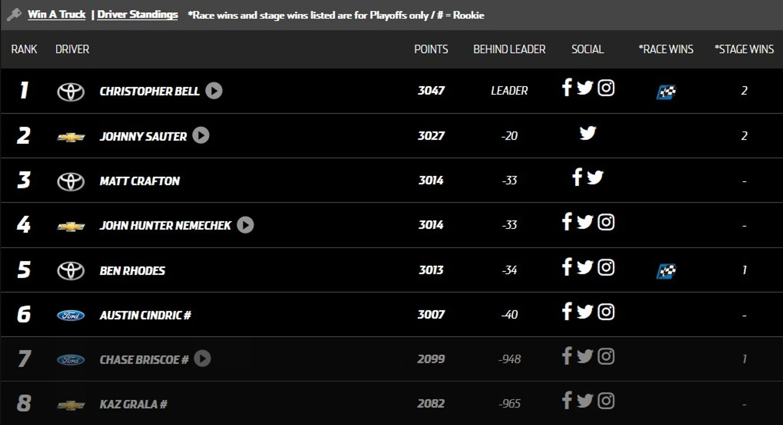Open Austin Cindric's Instagram icon
The image size is (783, 425).
point(606,311)
